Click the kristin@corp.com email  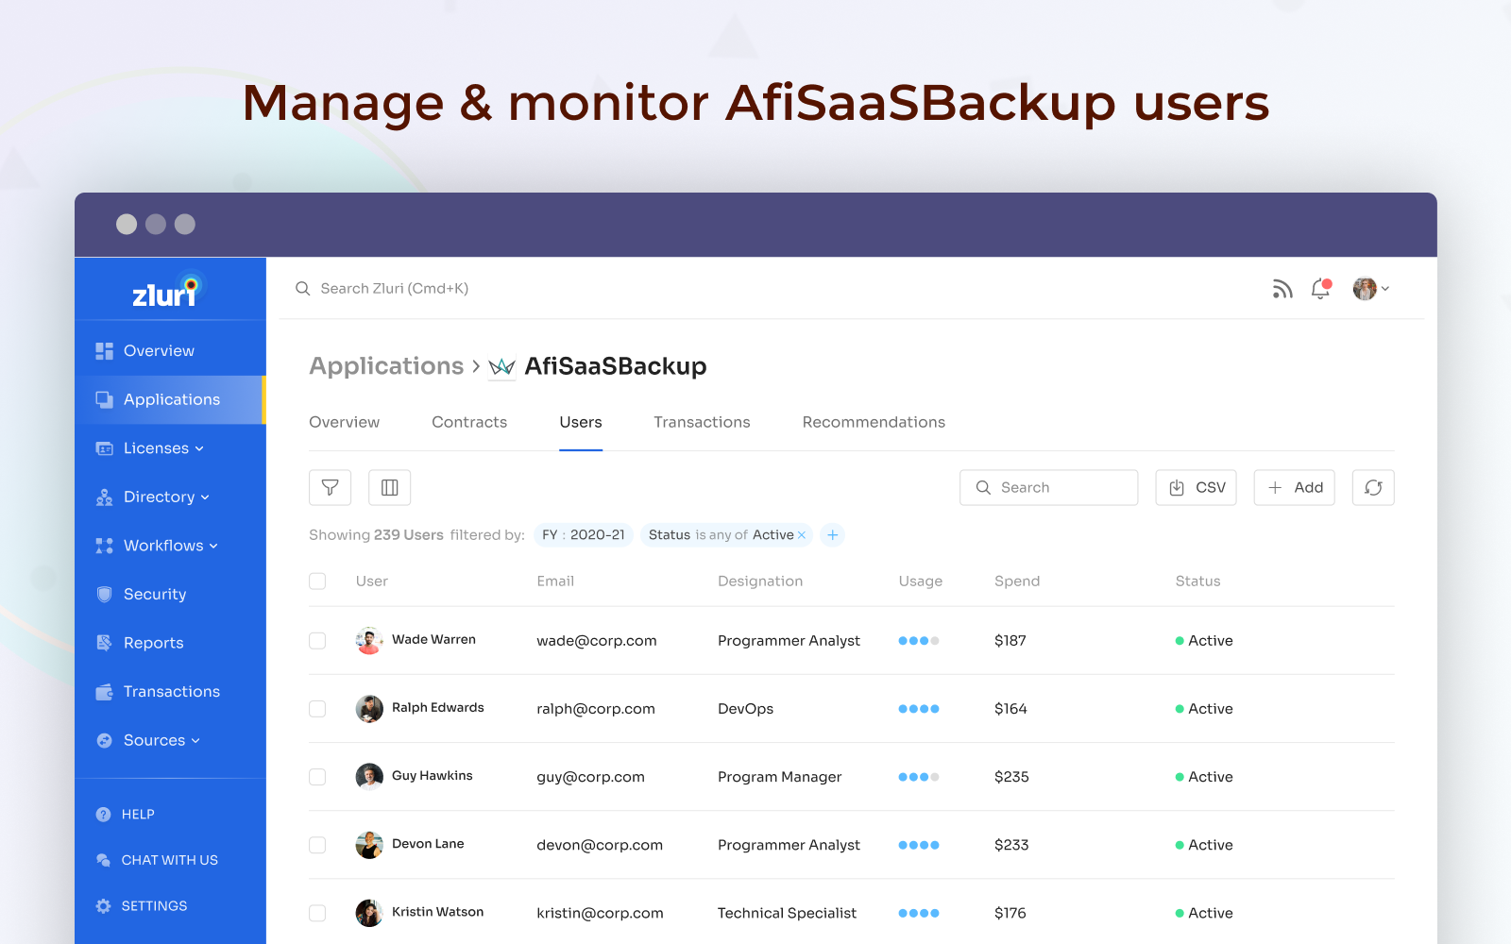(x=600, y=913)
